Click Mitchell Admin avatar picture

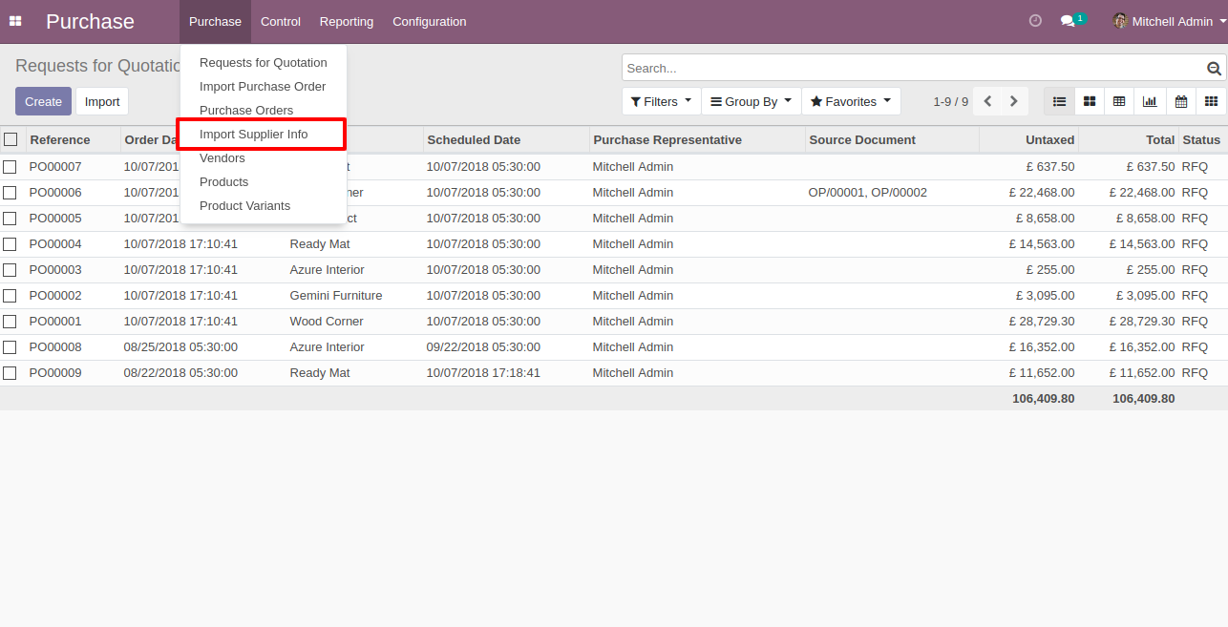pos(1120,21)
